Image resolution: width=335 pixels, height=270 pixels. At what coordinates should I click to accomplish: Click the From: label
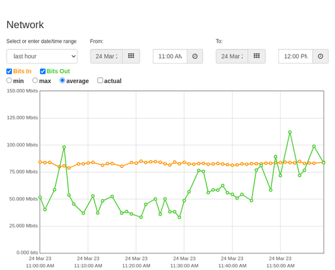(x=96, y=42)
